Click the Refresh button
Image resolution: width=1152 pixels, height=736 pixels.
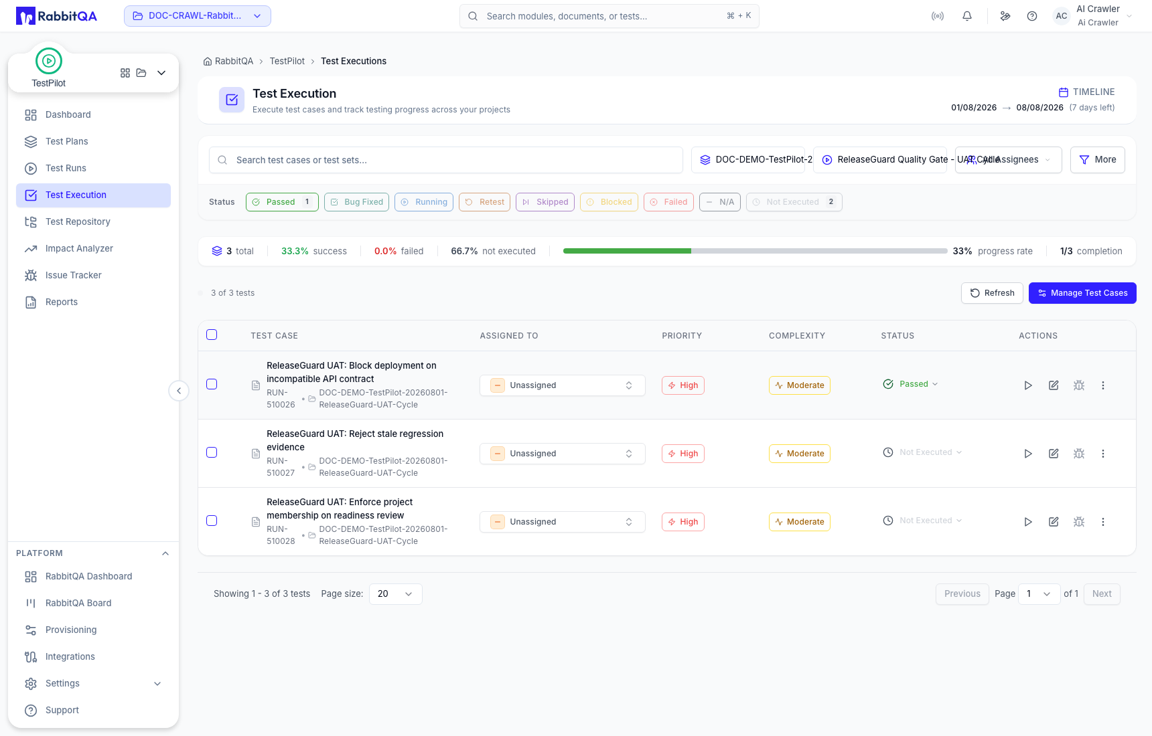(993, 293)
